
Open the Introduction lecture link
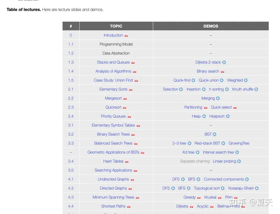(113, 35)
